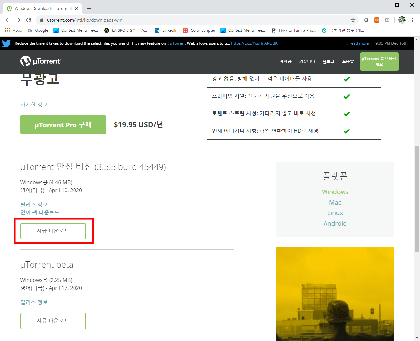
Task: Select the Windows Downloads - µTorrent tab
Action: pyautogui.click(x=43, y=9)
